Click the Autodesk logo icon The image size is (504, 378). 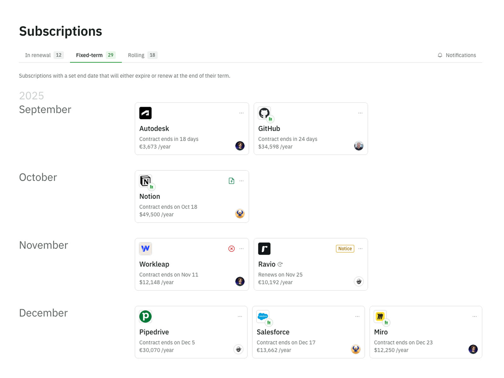145,113
